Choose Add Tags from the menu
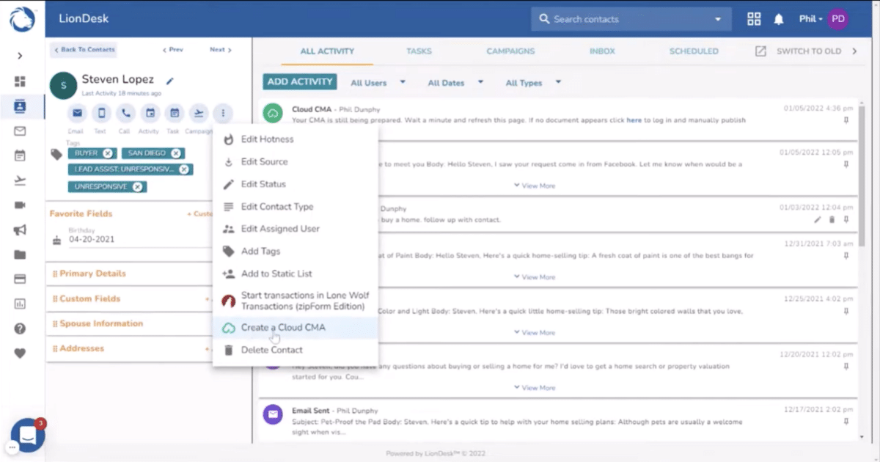Viewport: 880px width, 462px height. [x=295, y=251]
